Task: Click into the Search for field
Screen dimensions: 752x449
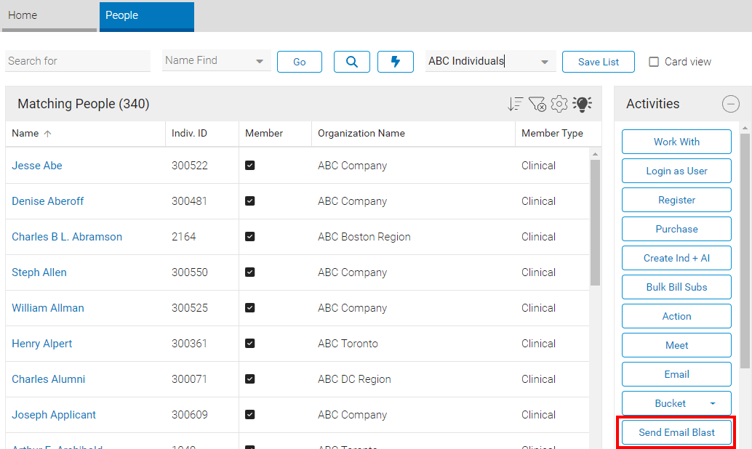Action: pyautogui.click(x=78, y=61)
